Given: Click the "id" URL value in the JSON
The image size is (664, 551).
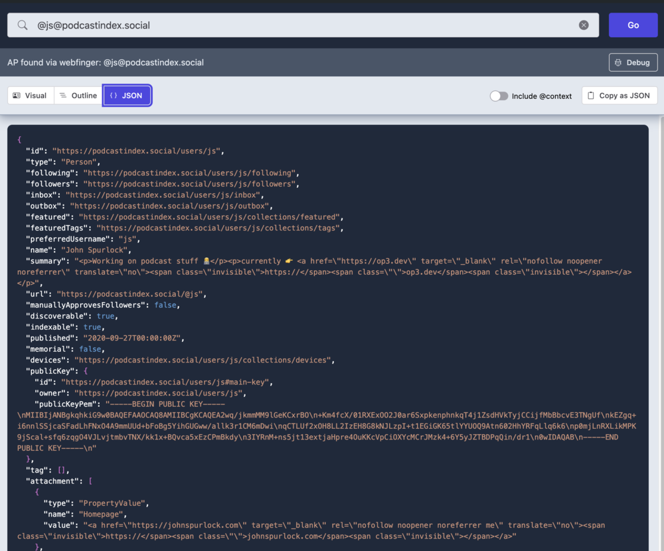Looking at the screenshot, I should coord(137,151).
